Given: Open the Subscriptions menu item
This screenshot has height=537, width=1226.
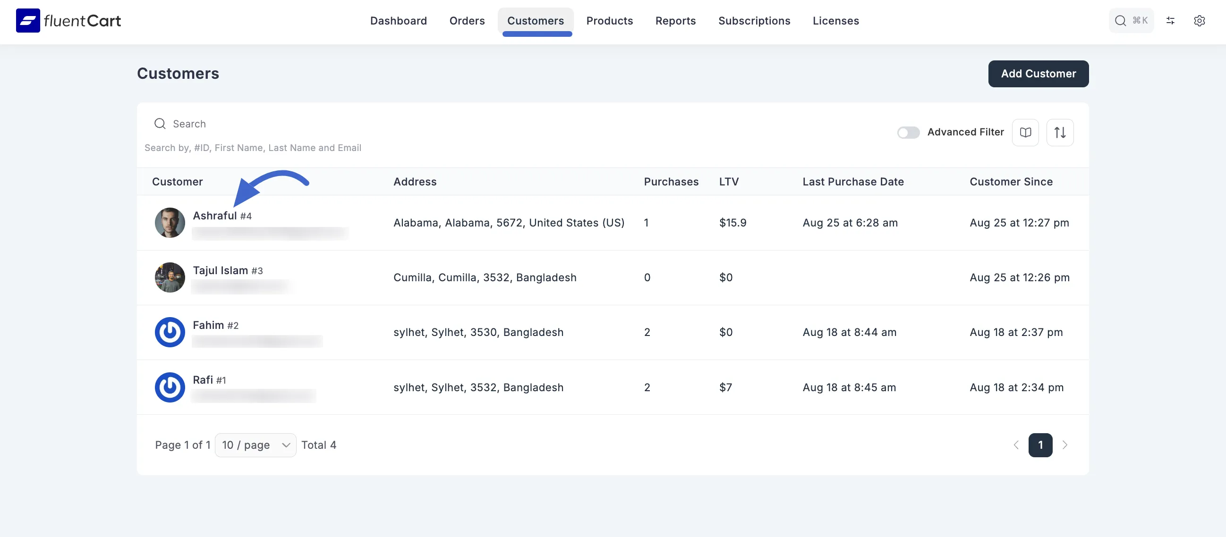Looking at the screenshot, I should point(754,20).
